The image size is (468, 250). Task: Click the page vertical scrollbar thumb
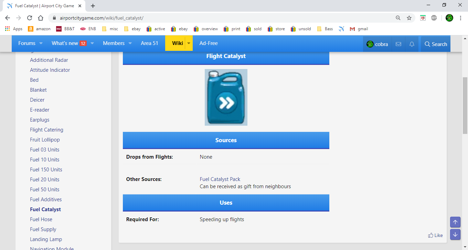465,105
